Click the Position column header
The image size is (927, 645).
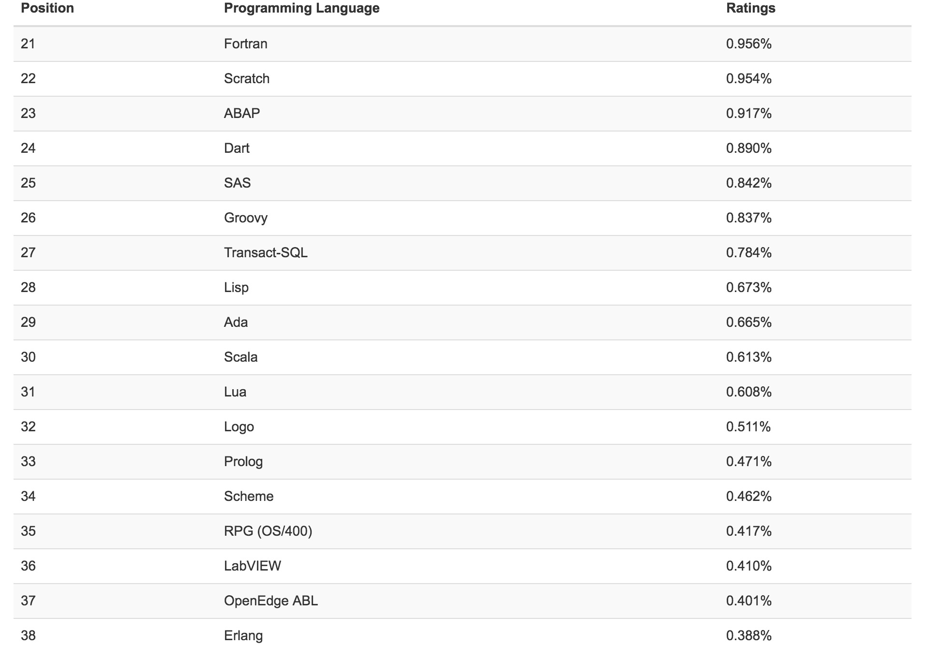(x=47, y=8)
